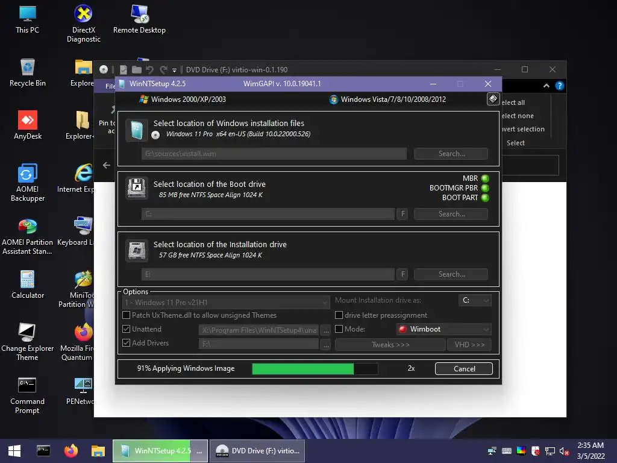This screenshot has width=617, height=463.
Task: Switch to Windows 2000/XP/2003 tab
Action: (183, 99)
